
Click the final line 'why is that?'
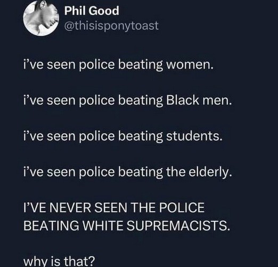click(x=59, y=261)
